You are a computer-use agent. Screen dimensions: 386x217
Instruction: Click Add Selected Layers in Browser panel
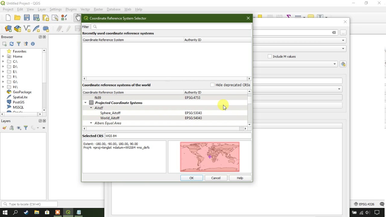[5, 44]
